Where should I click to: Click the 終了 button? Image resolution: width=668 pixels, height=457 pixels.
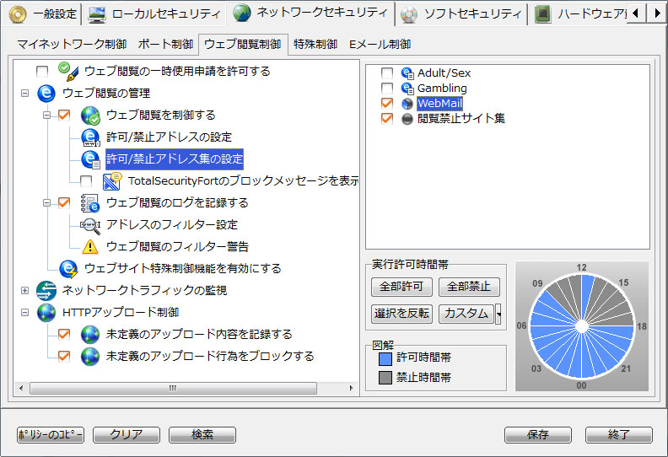[x=619, y=435]
